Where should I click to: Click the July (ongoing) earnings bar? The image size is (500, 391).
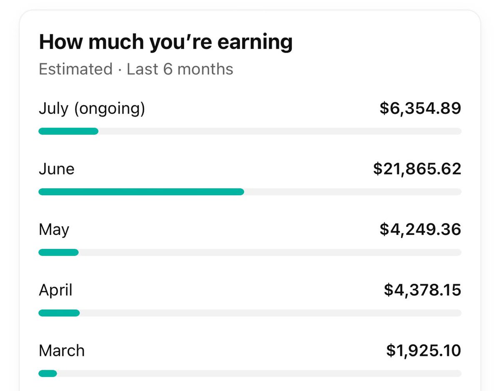[69, 131]
